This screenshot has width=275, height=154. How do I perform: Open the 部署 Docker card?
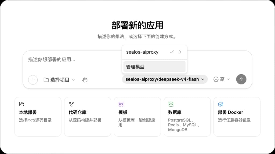pyautogui.click(x=237, y=117)
